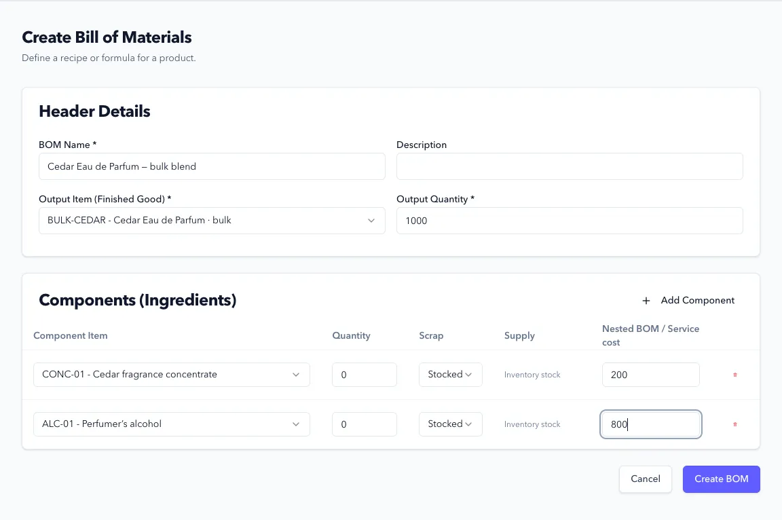Viewport: 782px width, 520px height.
Task: Click Inventory stock text in CONC-01 row
Action: click(532, 375)
